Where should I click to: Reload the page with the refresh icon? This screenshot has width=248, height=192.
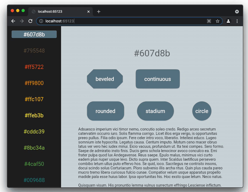[30, 21]
